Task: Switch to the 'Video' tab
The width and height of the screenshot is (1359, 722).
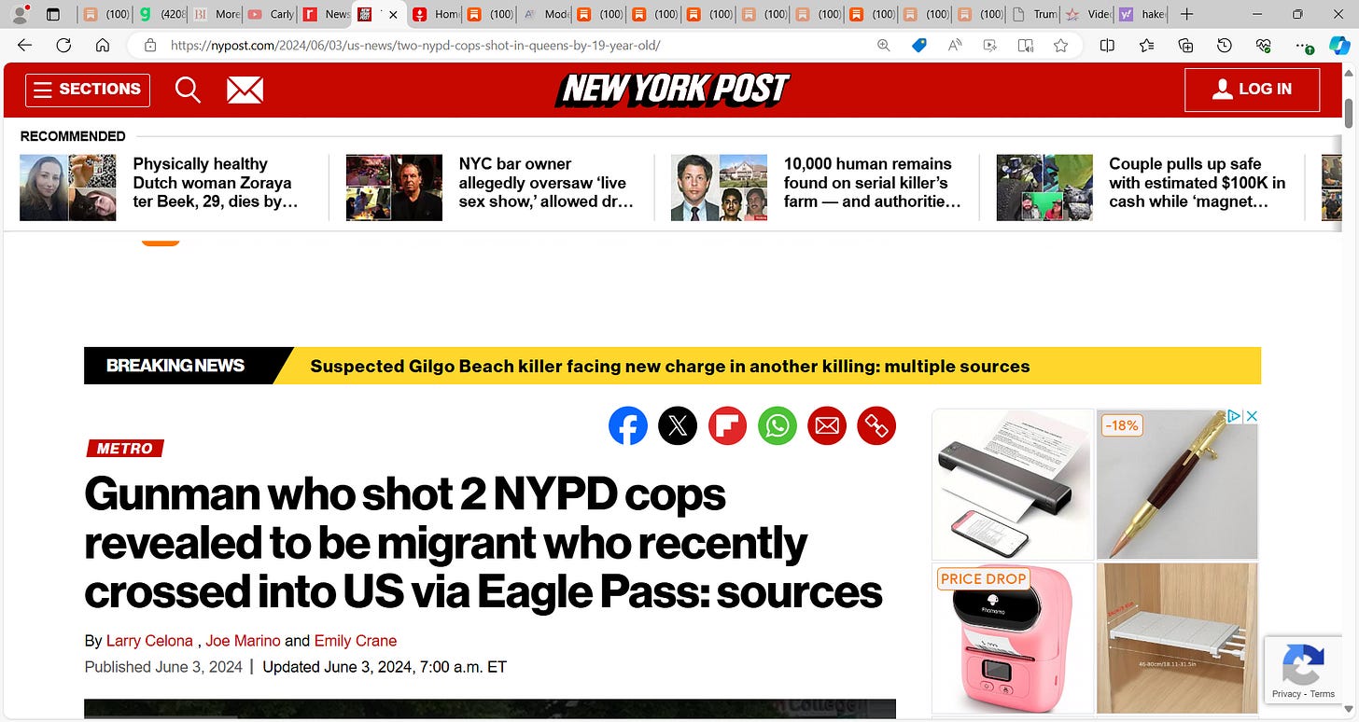Action: point(1088,14)
